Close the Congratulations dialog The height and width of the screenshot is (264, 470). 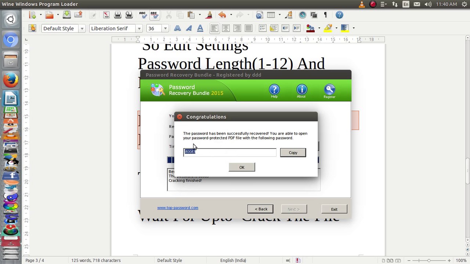tap(180, 117)
